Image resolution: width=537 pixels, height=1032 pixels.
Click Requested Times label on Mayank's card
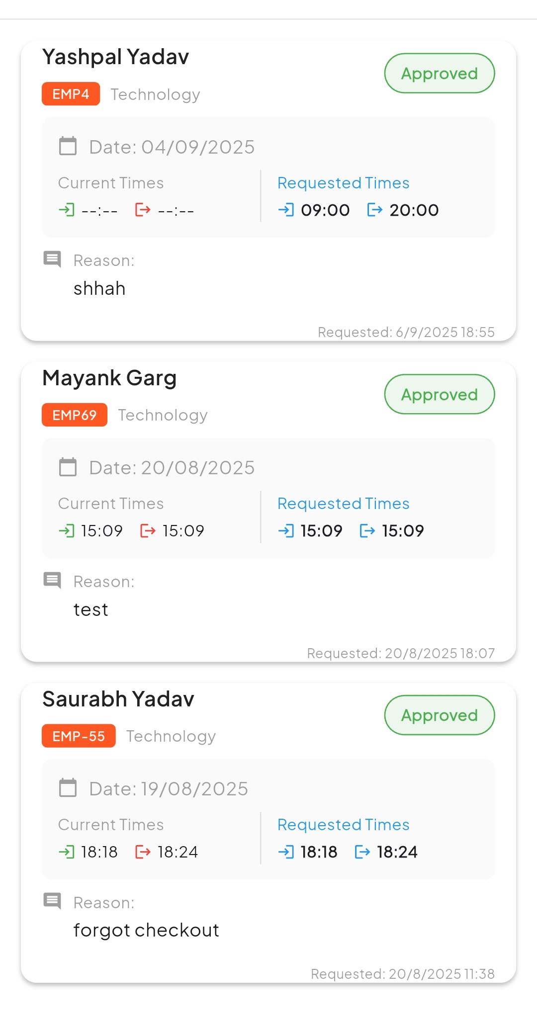coord(343,504)
